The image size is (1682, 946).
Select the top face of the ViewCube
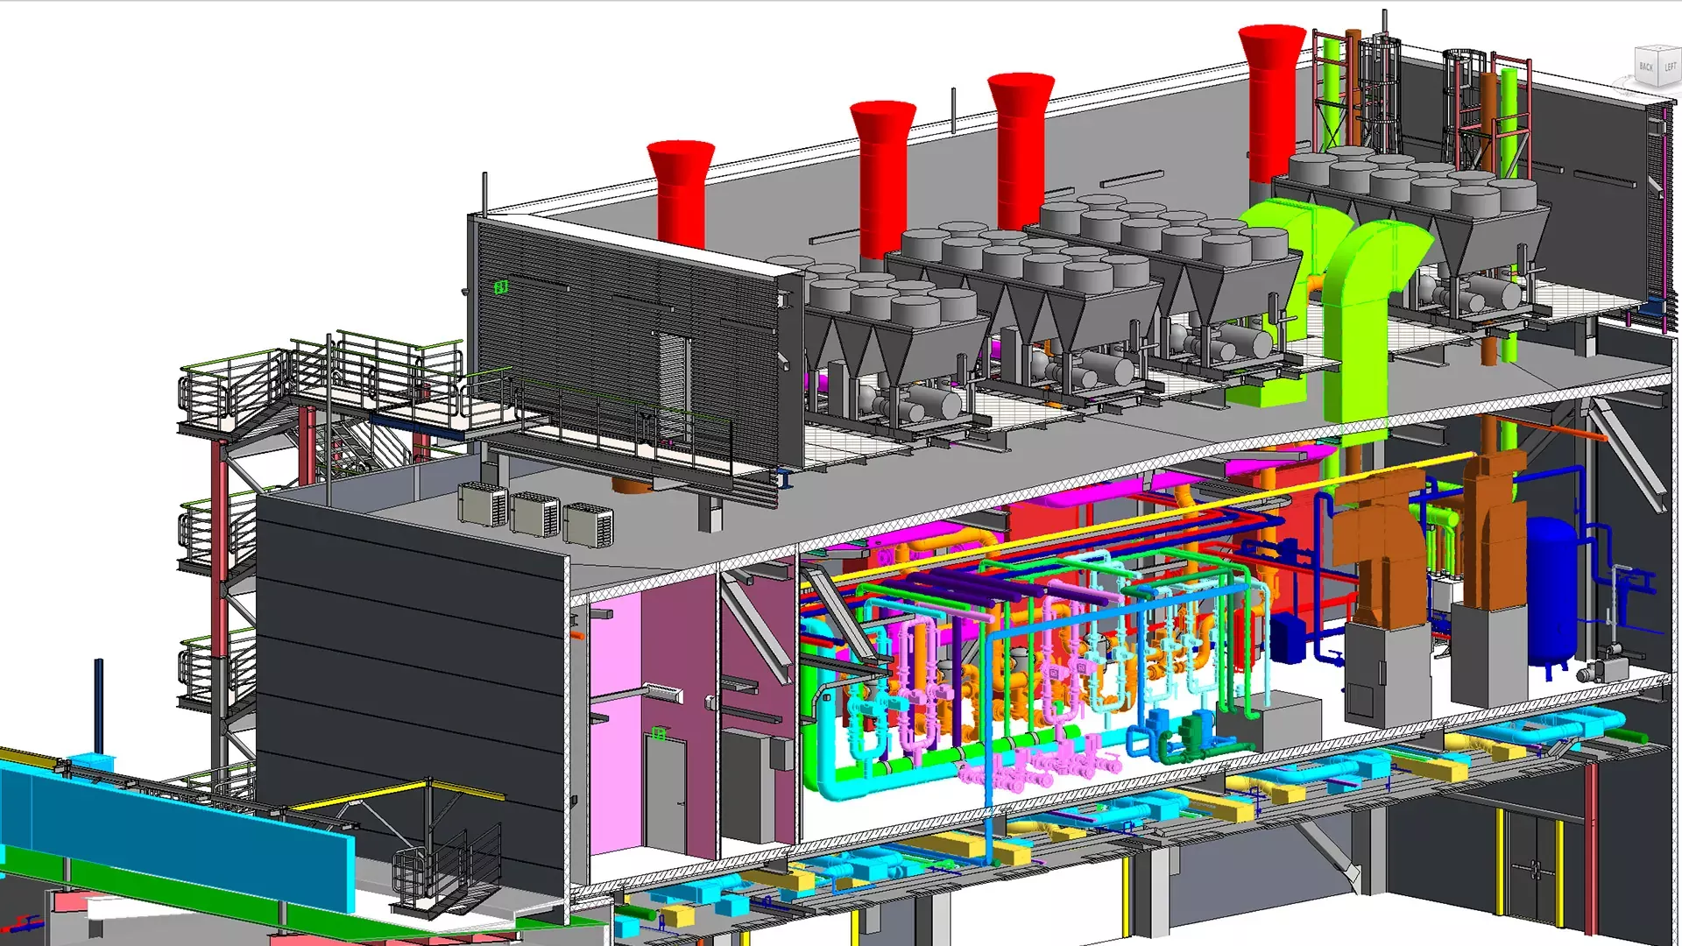(x=1659, y=47)
